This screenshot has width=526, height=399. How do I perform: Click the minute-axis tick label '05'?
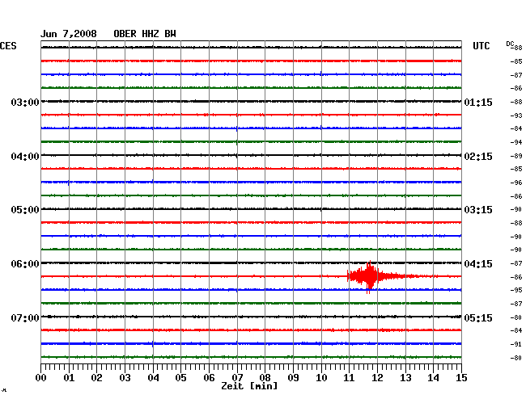pos(180,378)
